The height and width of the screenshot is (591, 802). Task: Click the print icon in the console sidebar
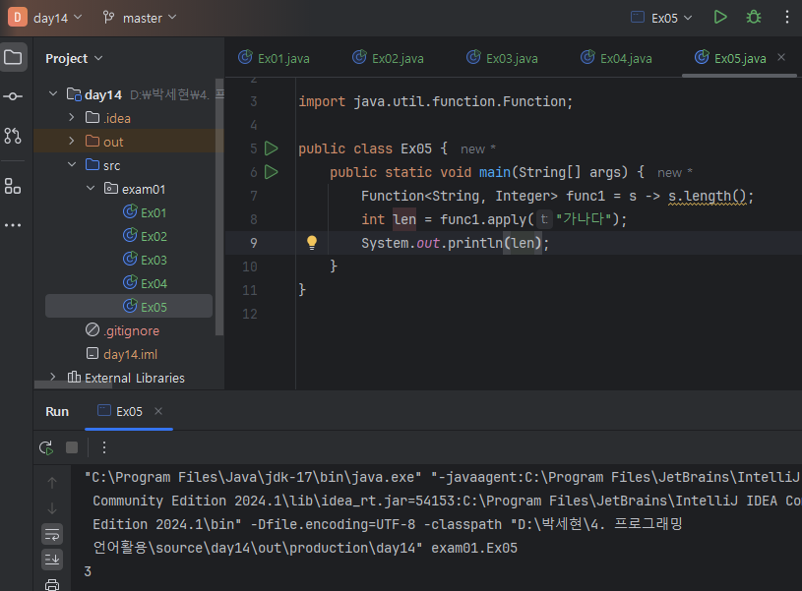point(52,585)
